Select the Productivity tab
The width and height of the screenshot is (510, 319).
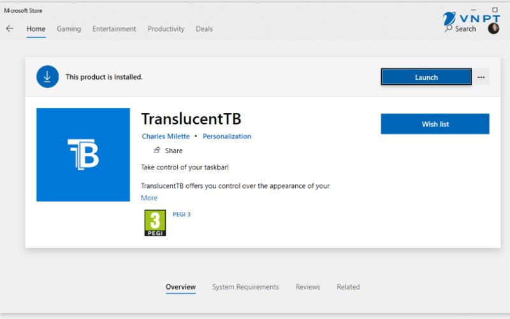coord(166,29)
